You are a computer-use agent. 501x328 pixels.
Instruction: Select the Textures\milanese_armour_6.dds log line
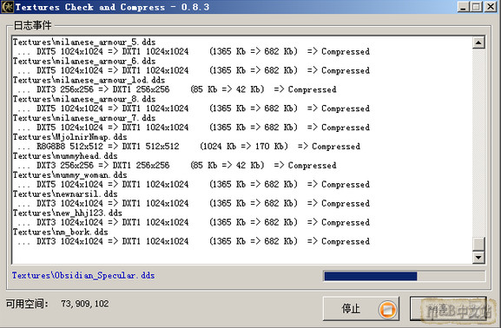(84, 61)
